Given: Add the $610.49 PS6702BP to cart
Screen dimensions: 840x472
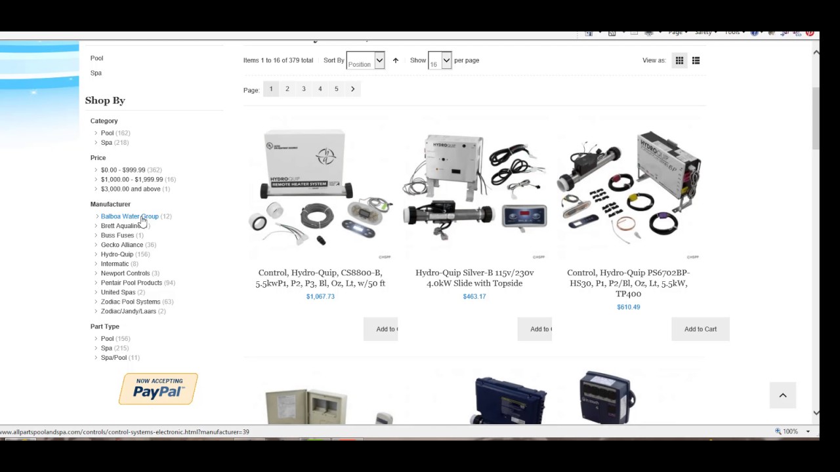Looking at the screenshot, I should (x=700, y=329).
